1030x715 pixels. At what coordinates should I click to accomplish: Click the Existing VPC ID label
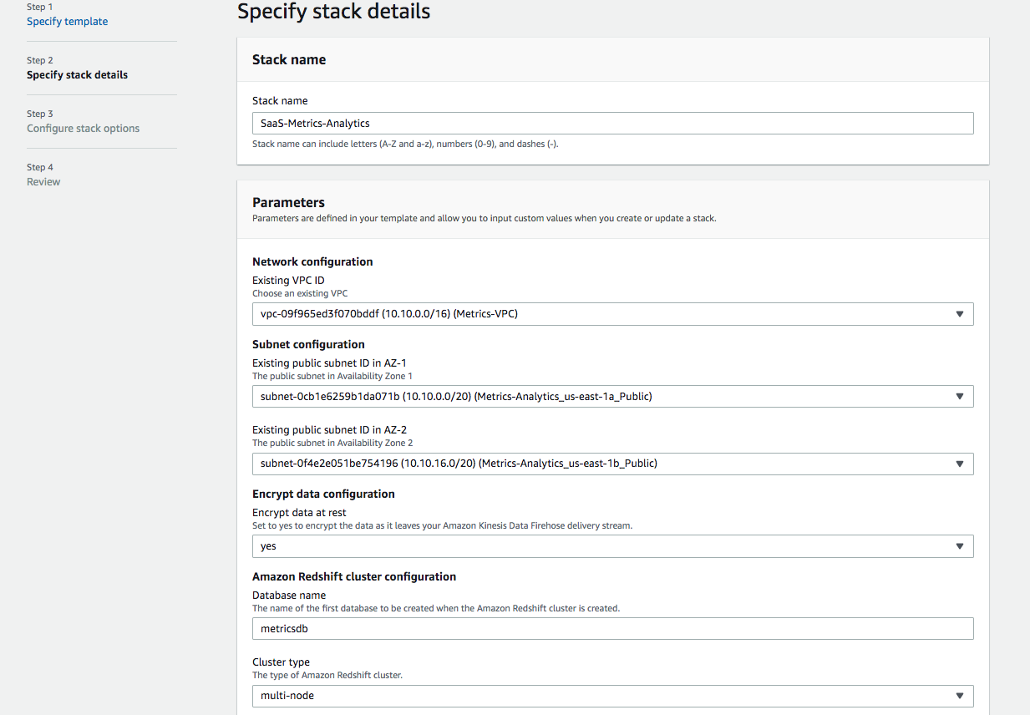pyautogui.click(x=288, y=280)
